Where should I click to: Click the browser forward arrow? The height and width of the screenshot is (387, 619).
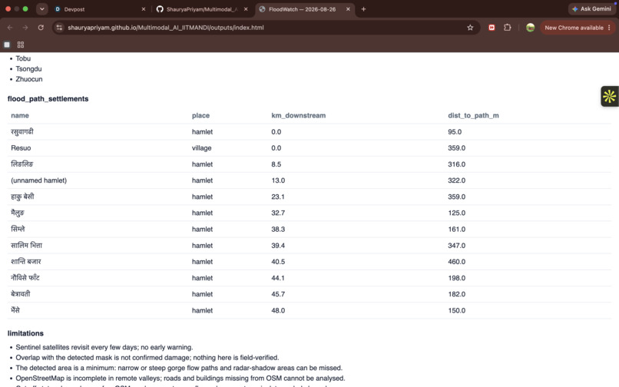25,28
